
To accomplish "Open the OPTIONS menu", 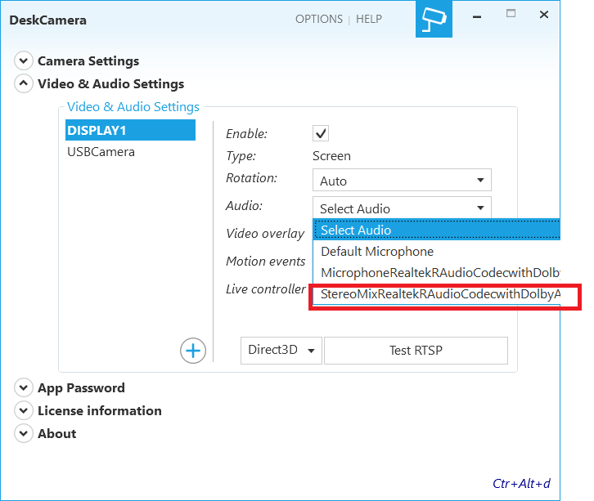I will coord(319,19).
